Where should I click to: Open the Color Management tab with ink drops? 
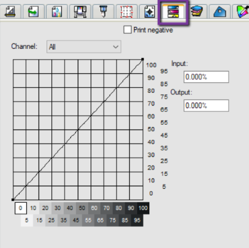click(57, 12)
